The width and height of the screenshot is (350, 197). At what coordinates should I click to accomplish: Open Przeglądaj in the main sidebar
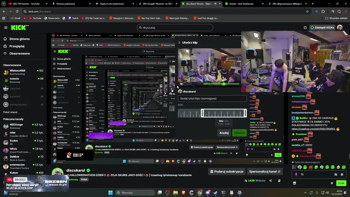point(14,46)
